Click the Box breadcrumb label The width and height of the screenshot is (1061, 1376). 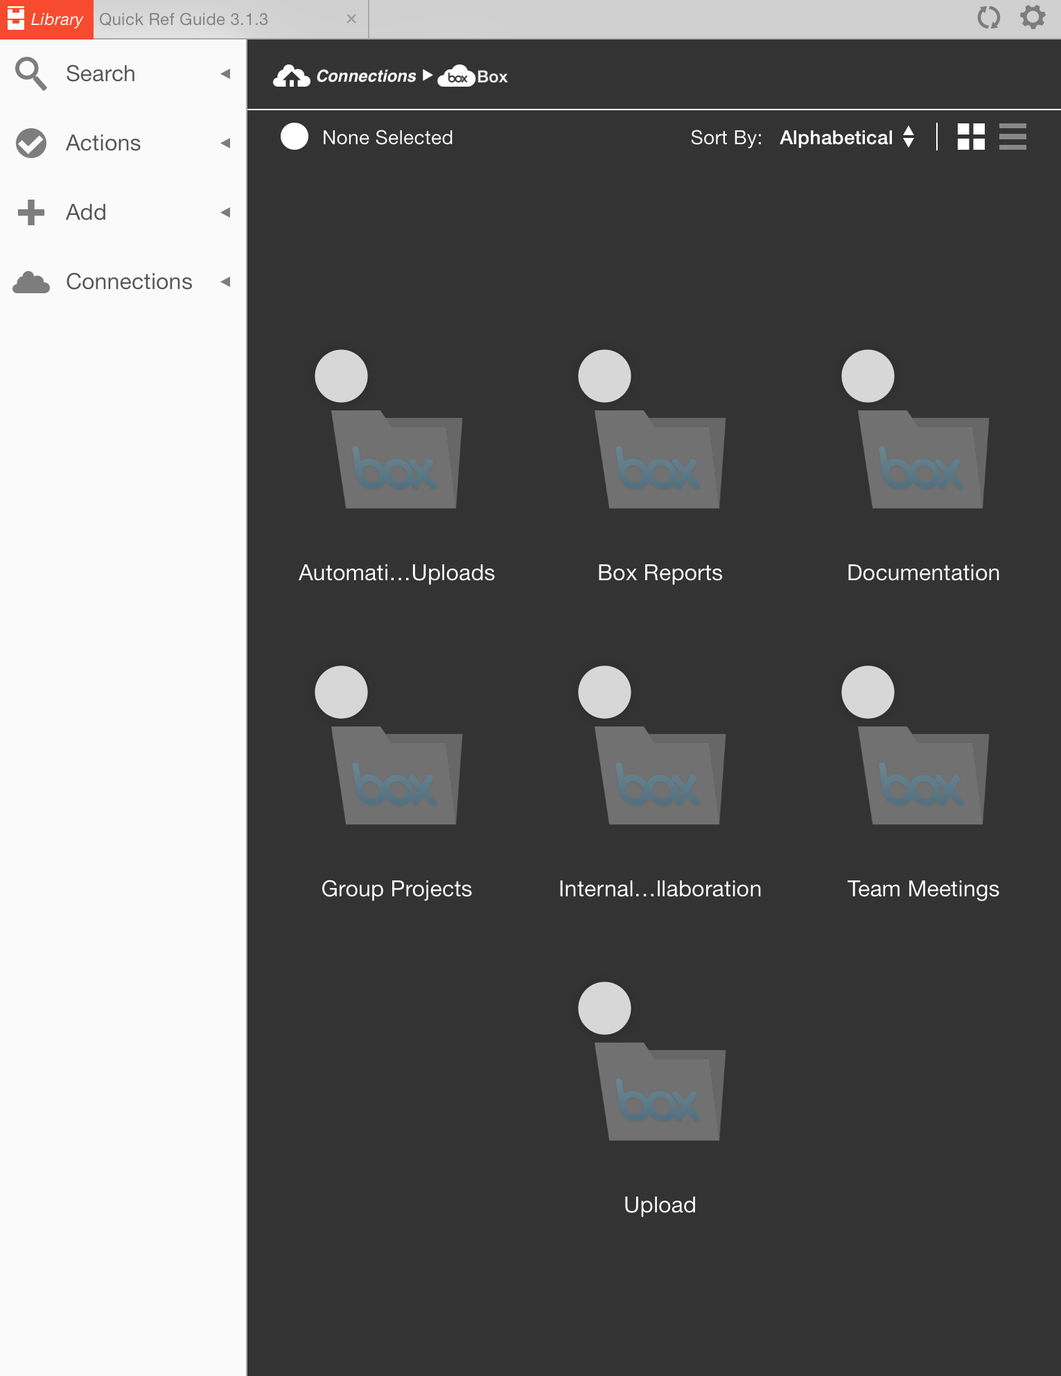[x=493, y=77]
